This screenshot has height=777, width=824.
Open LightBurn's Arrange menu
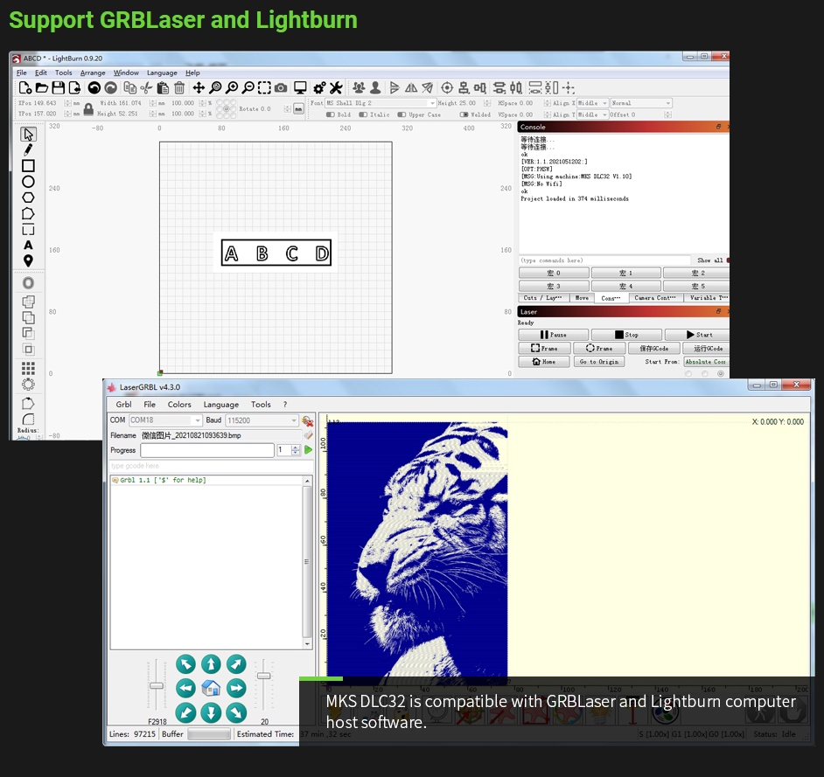(93, 73)
